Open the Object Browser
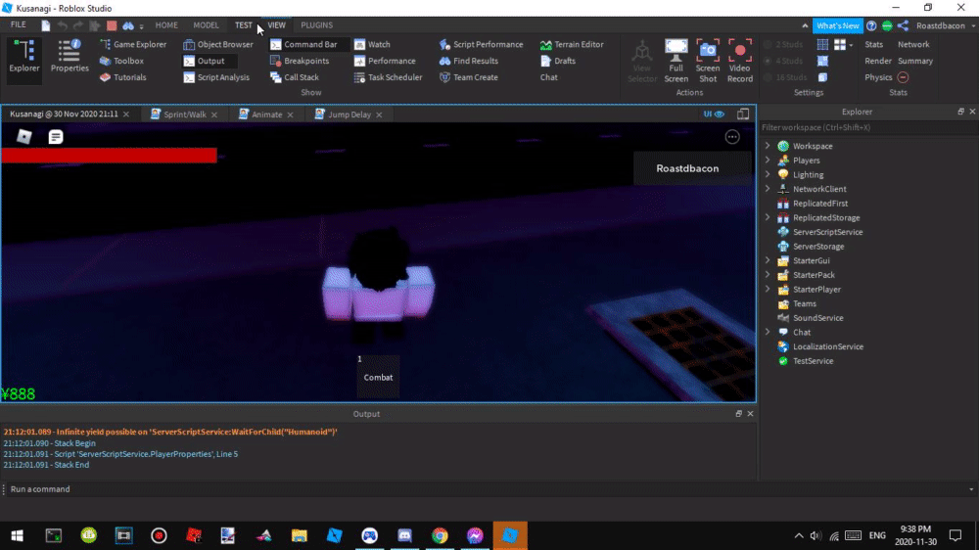Screen dimensions: 979x550 pyautogui.click(x=218, y=44)
